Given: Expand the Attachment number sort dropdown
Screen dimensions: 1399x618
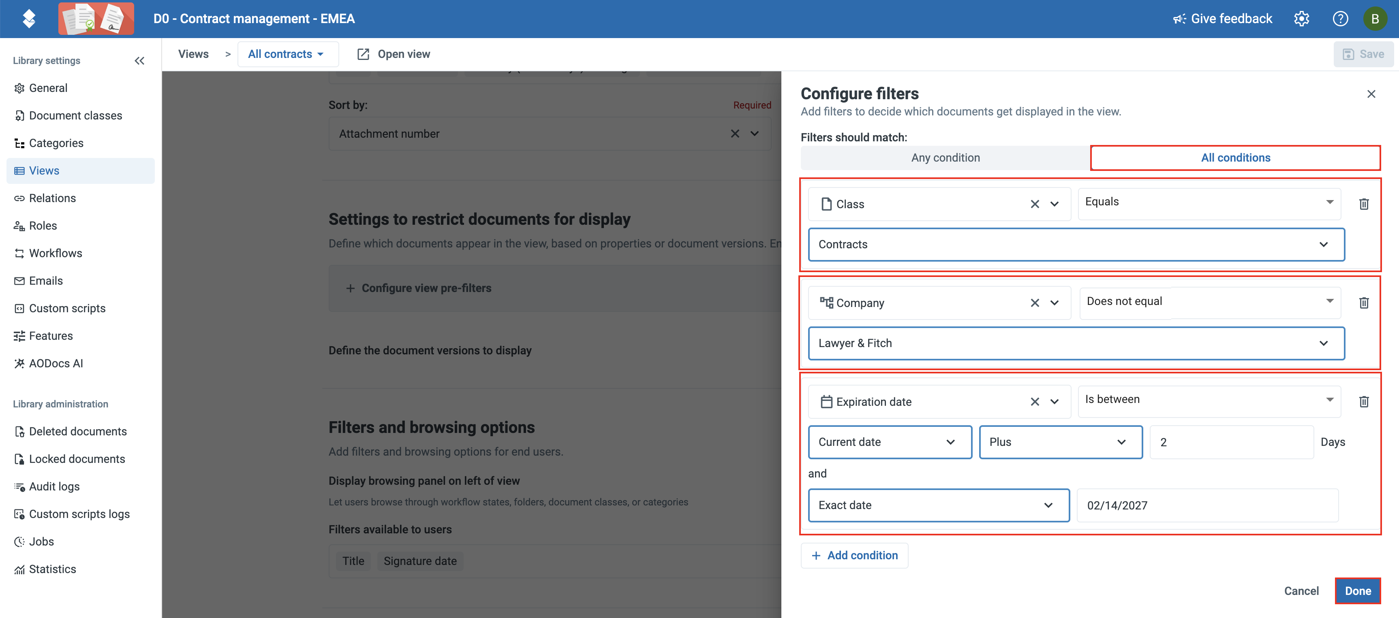Looking at the screenshot, I should tap(755, 134).
